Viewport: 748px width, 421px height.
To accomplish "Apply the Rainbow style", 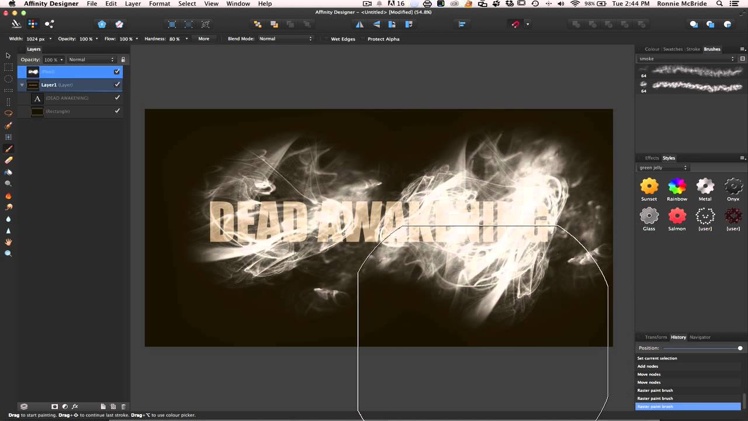I will tap(677, 187).
